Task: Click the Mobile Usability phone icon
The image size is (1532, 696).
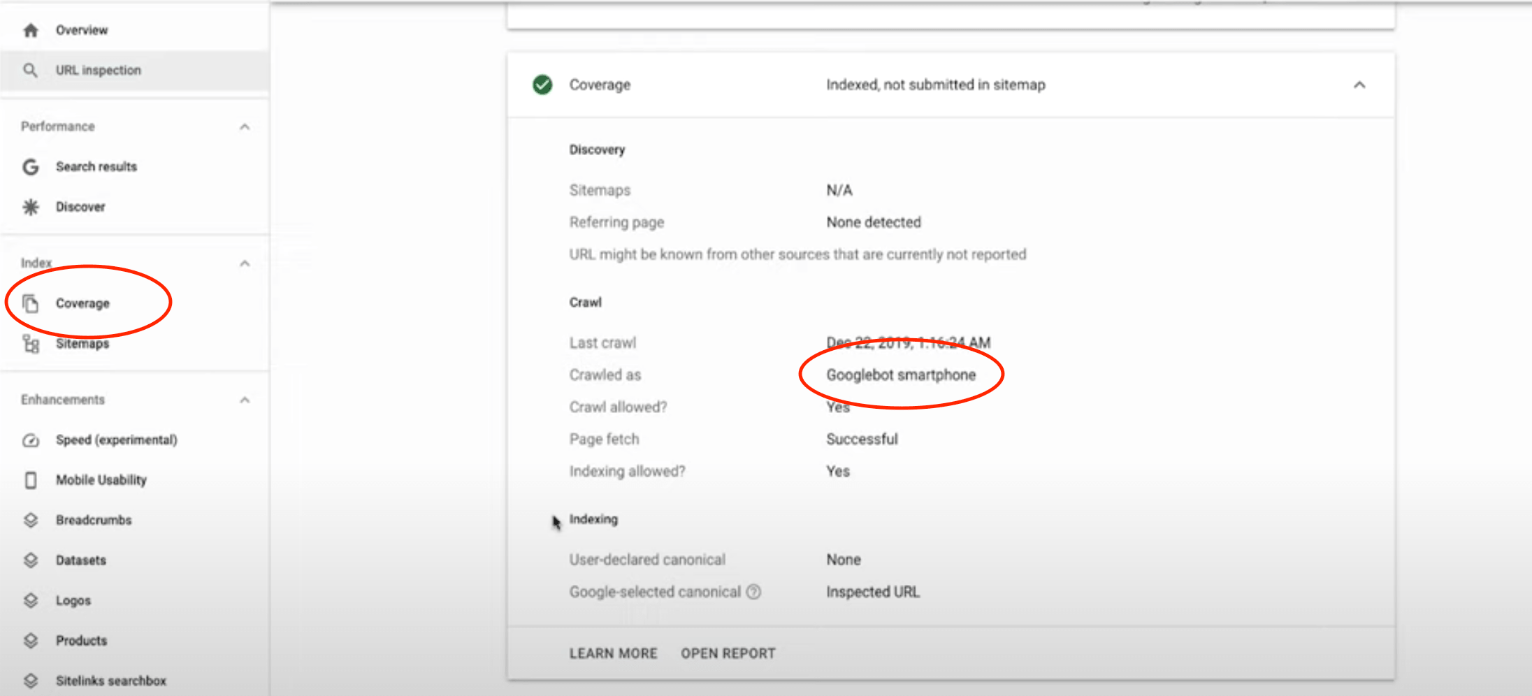Action: (31, 480)
